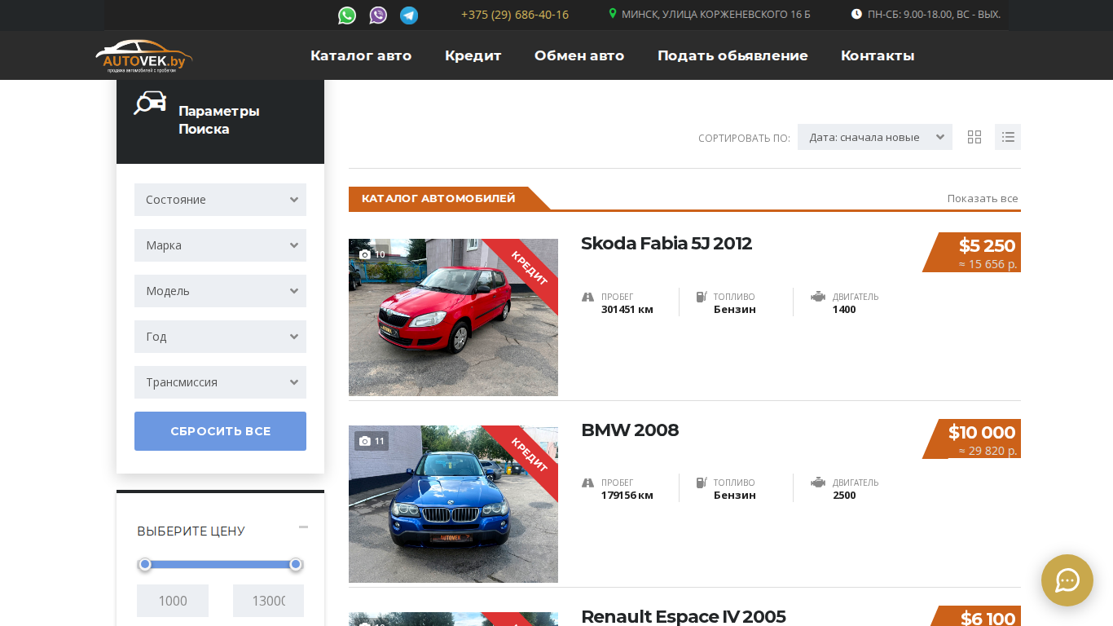Screen dimensions: 1113x626
Task: Click the maximum price slider handle
Action: click(x=296, y=564)
